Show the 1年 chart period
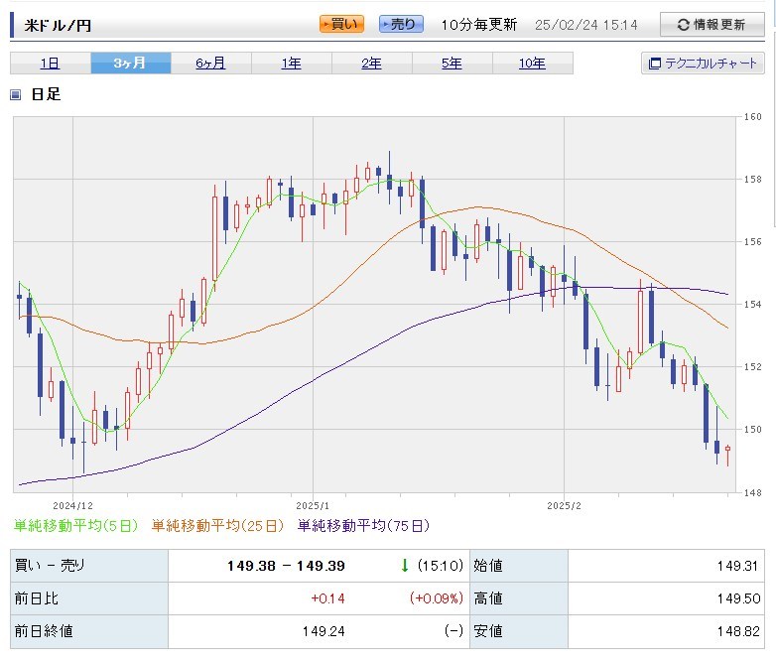Screen dimensions: 776x662 click(x=291, y=64)
